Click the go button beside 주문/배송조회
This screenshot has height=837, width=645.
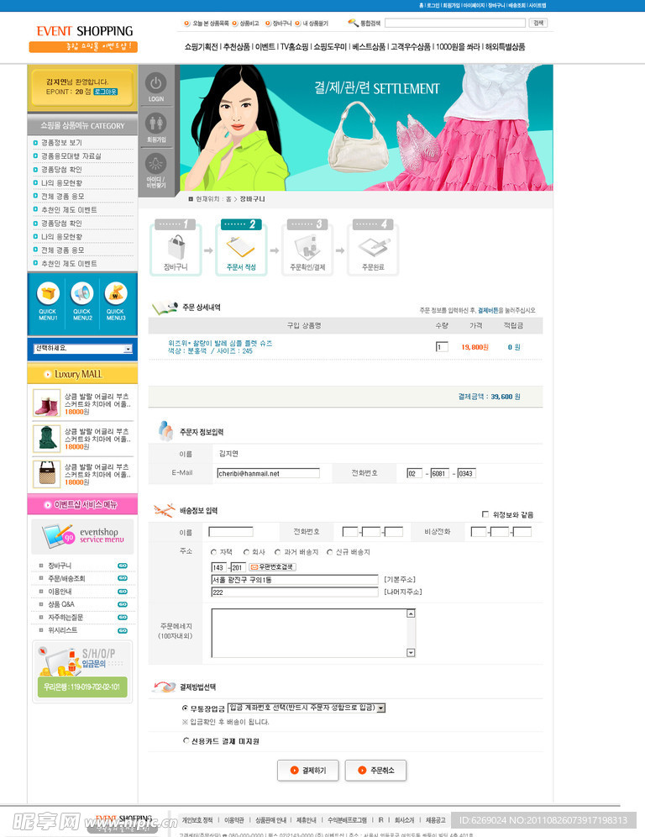[123, 578]
